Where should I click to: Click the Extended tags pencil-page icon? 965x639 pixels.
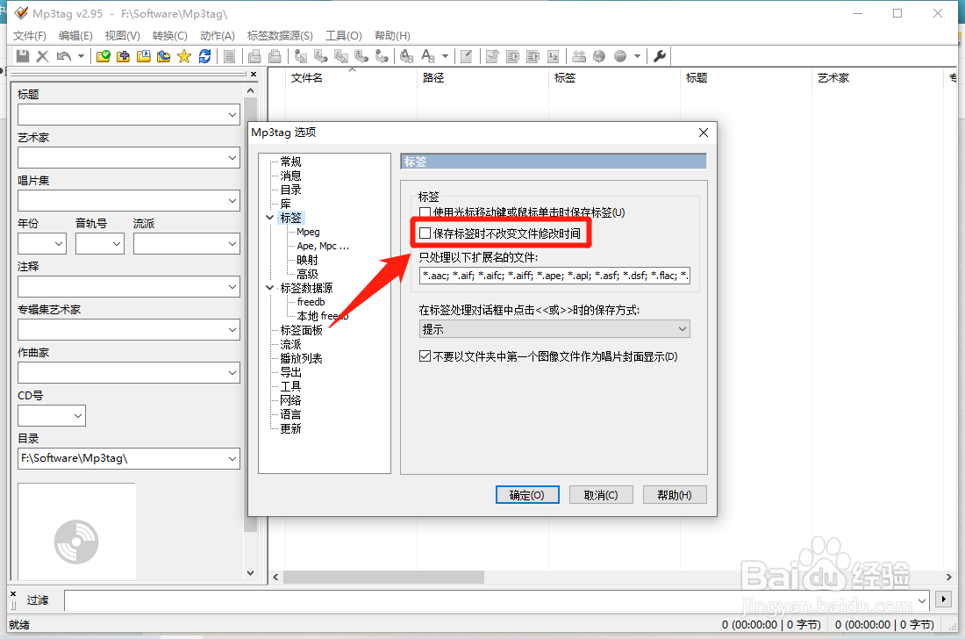(x=467, y=56)
